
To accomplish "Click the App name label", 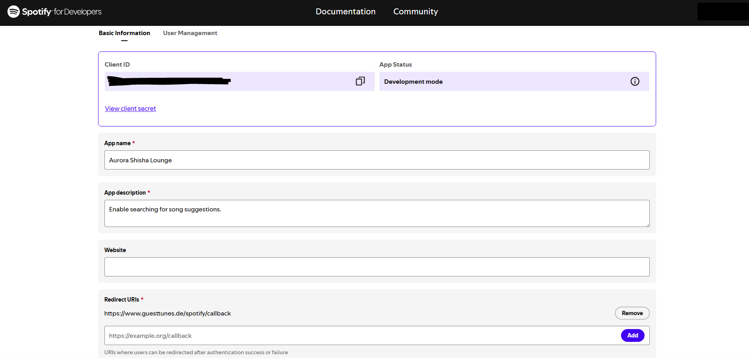I will click(118, 143).
